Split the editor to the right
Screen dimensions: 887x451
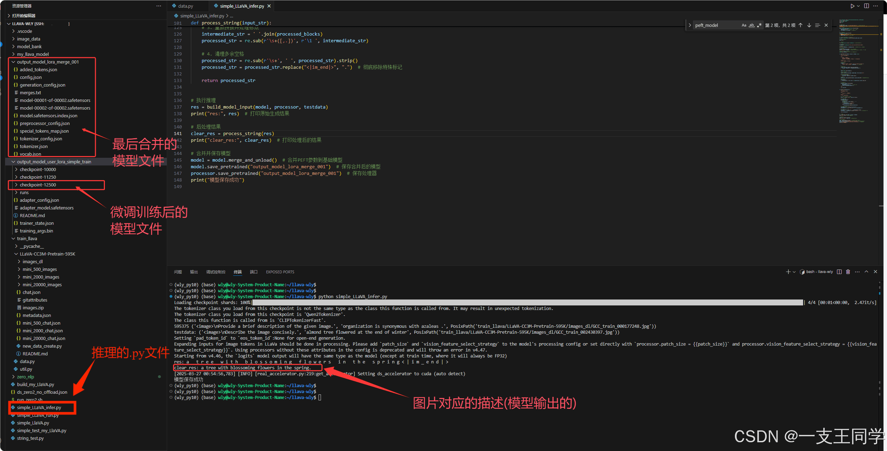866,6
